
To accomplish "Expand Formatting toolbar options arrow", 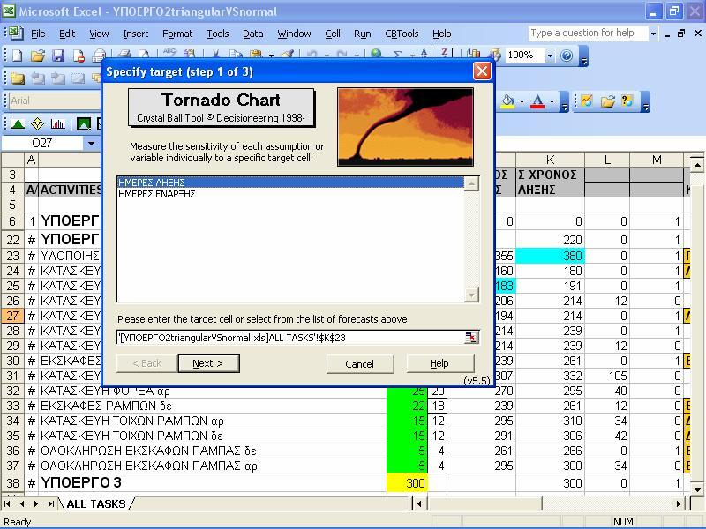I will [x=565, y=103].
